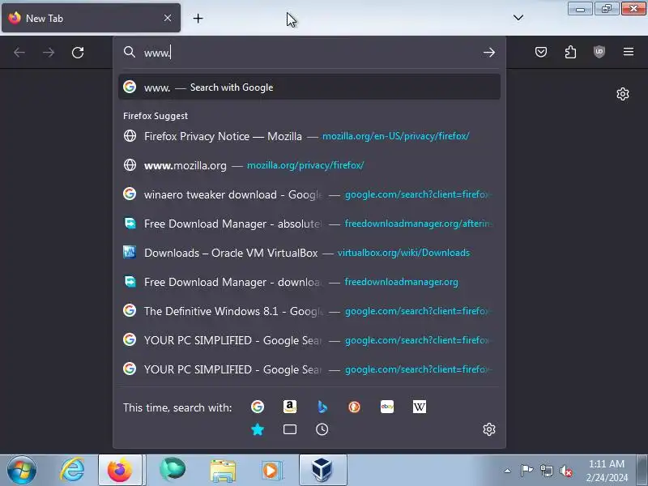
Task: Open Firefox Privacy Notice — Mozilla suggestion
Action: point(309,136)
